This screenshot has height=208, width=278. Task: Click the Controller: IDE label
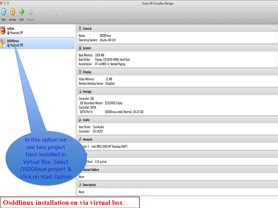click(x=86, y=99)
